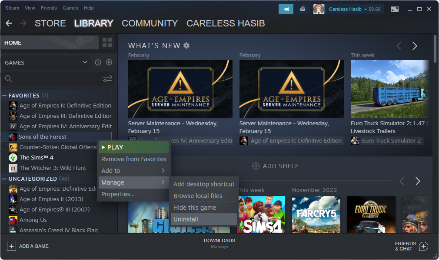439x260 pixels.
Task: Click the back navigation arrow
Action: click(x=9, y=23)
